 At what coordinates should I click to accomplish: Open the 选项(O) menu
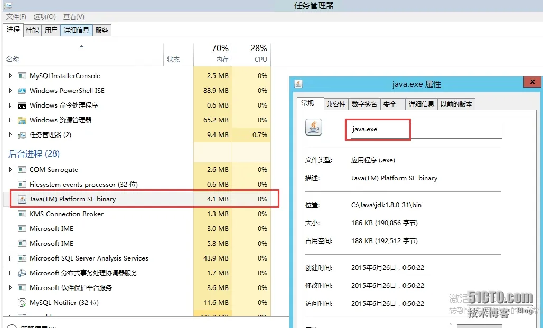[45, 16]
